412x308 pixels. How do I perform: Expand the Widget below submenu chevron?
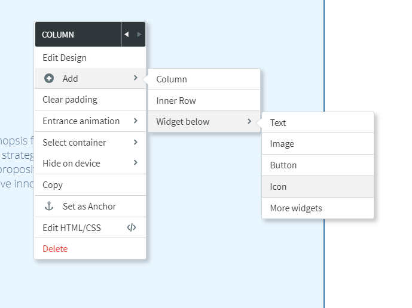pos(249,122)
